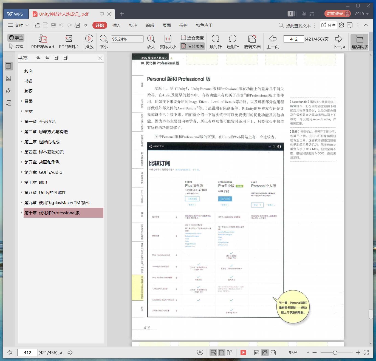
Task: Expand 第十章 优化和Professional版 bookmark
Action: click(22, 213)
